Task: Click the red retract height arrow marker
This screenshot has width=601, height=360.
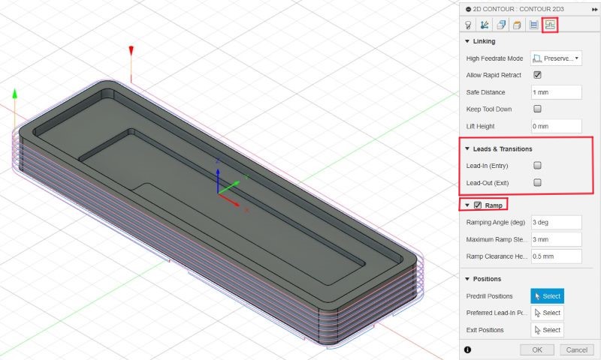Action: click(x=131, y=51)
